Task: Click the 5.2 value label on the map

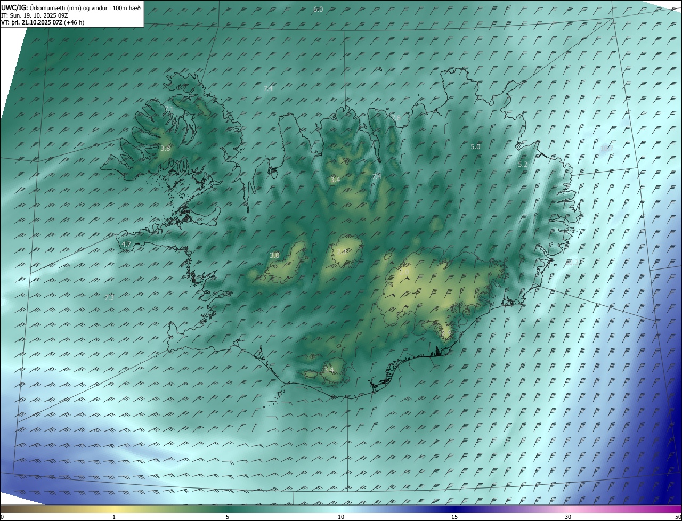Action: pos(523,165)
